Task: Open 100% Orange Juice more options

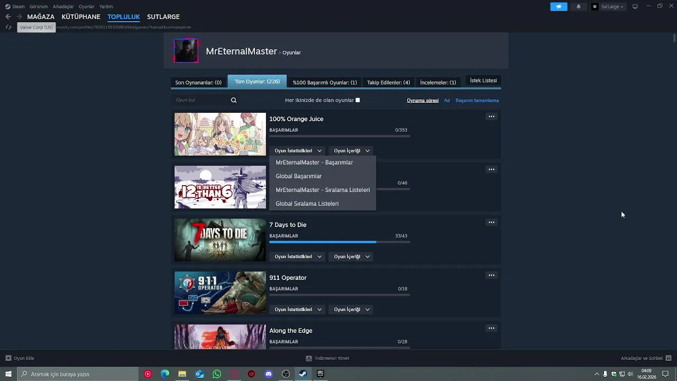Action: coord(491,116)
